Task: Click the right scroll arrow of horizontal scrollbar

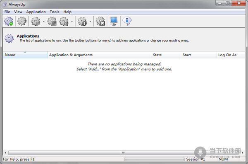Action: [x=243, y=153]
